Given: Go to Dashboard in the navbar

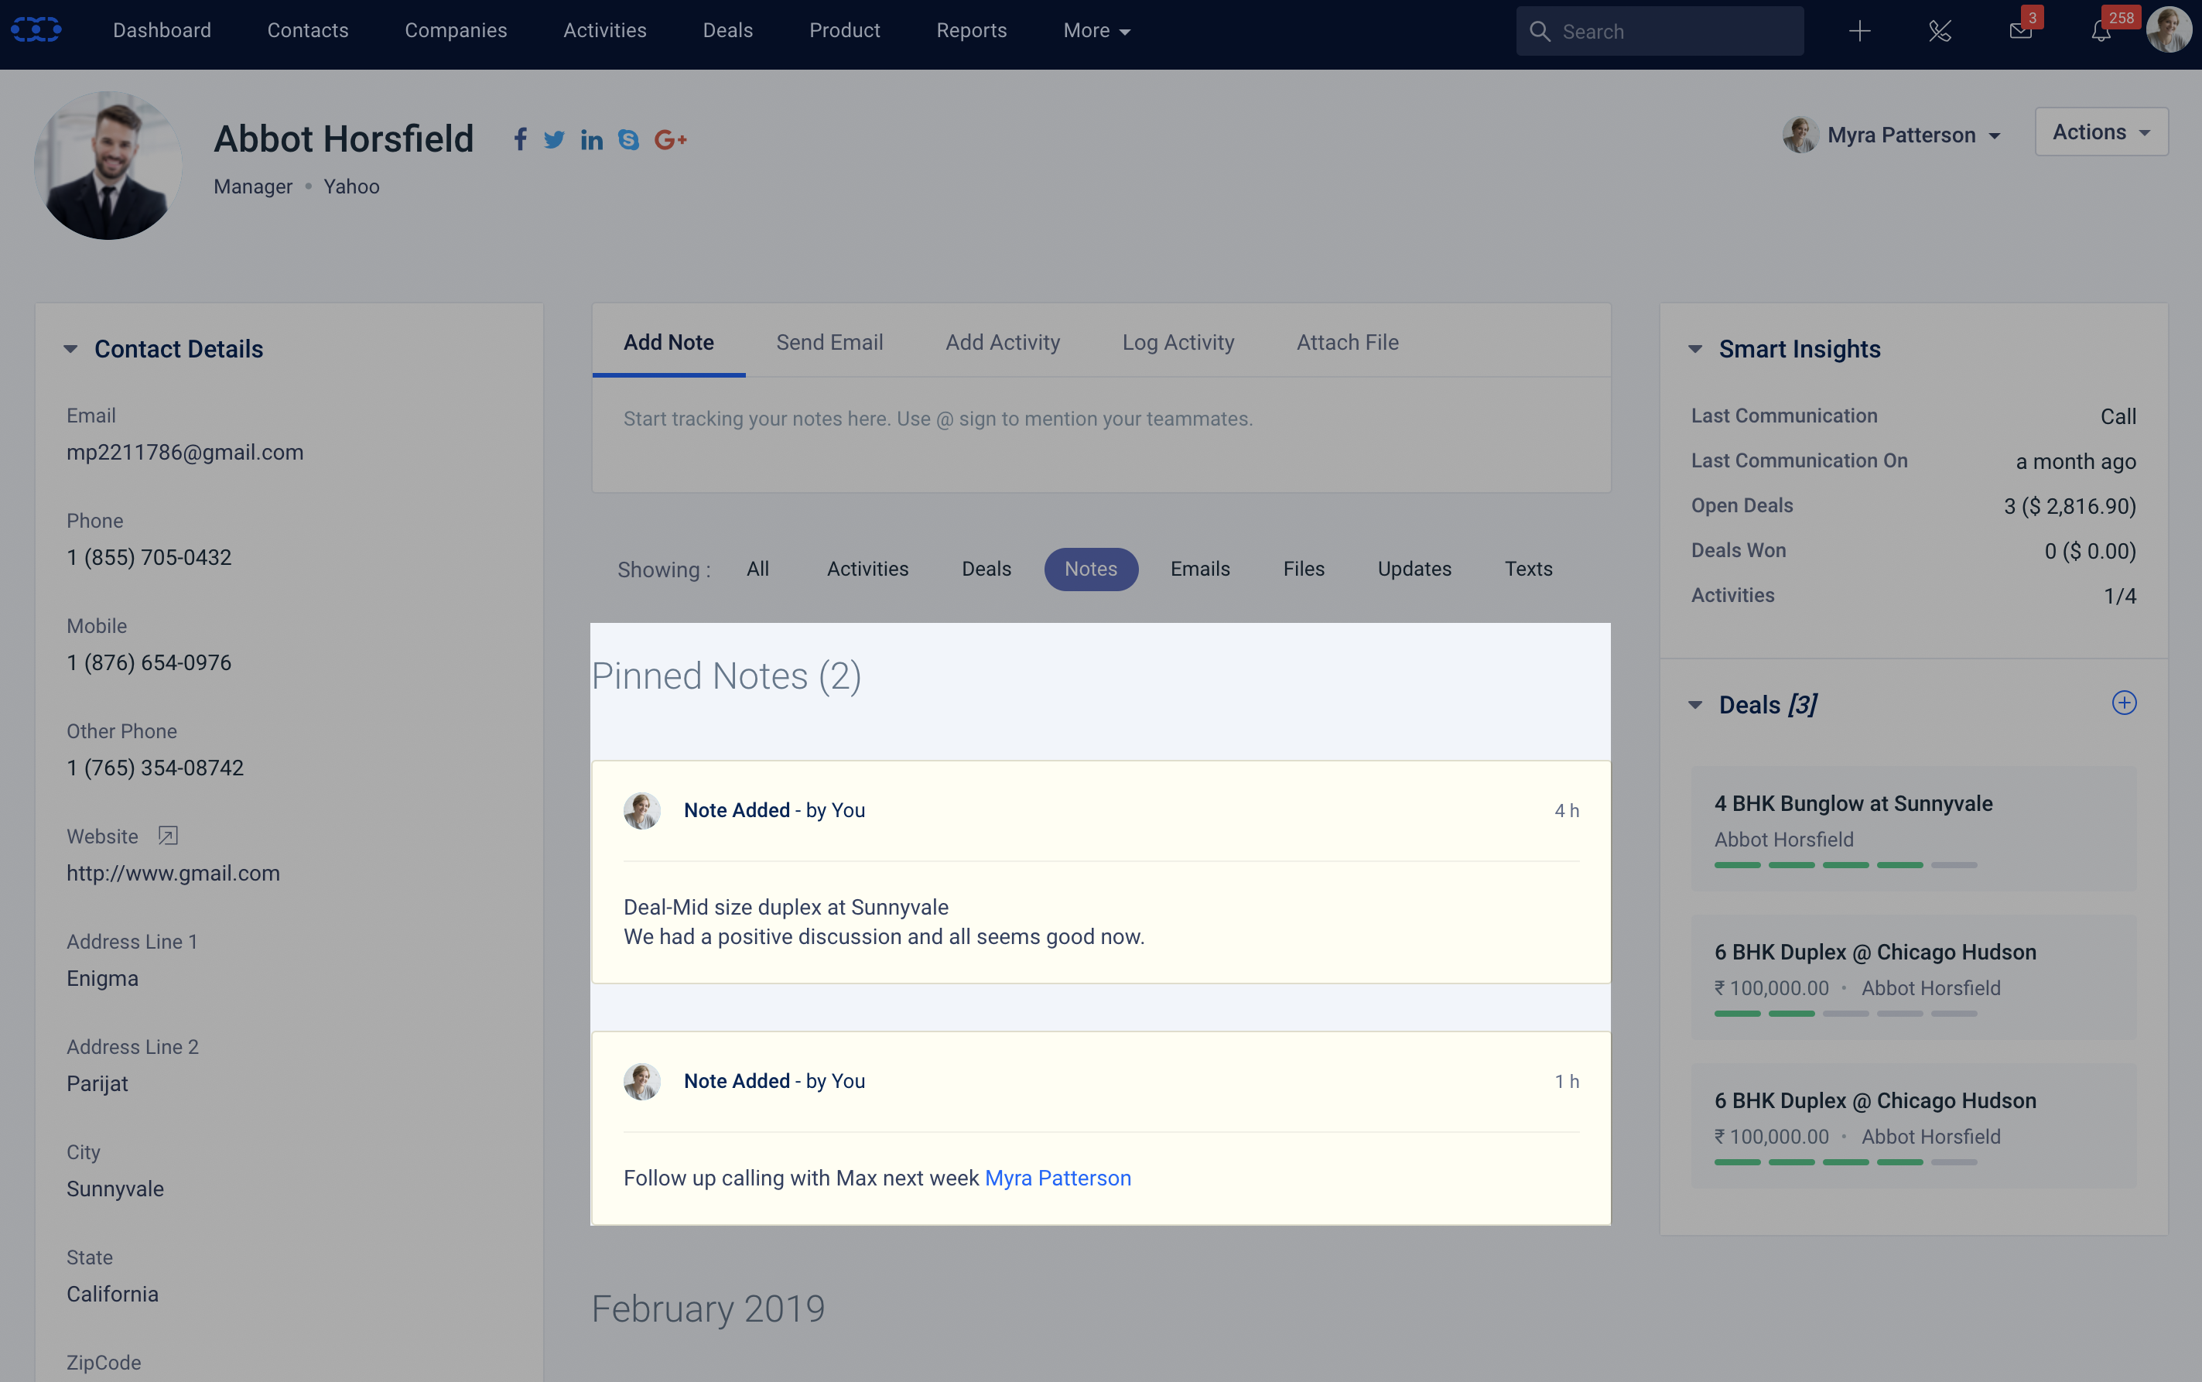Looking at the screenshot, I should pos(162,30).
